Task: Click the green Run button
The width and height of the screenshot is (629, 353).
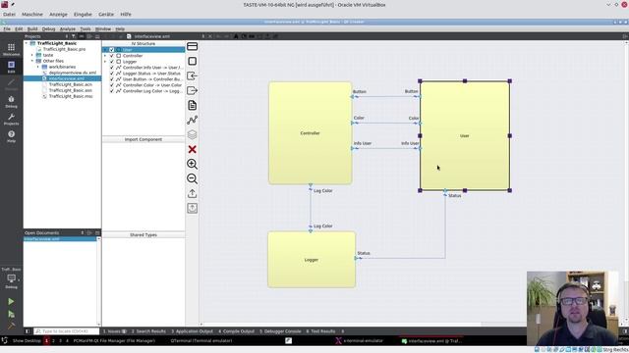Action: [11, 301]
